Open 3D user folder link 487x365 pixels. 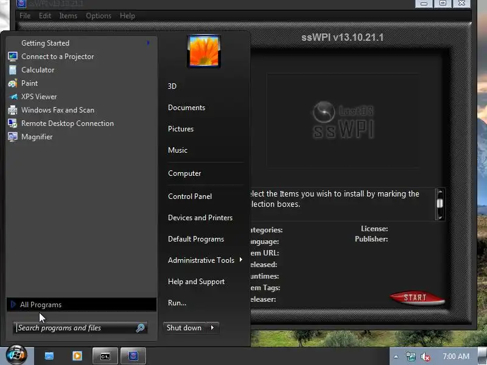coord(172,86)
